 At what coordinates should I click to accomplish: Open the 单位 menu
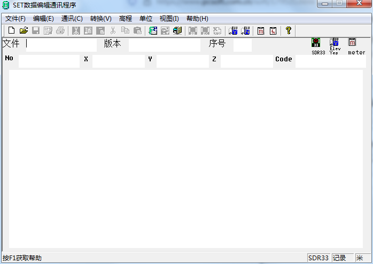[x=146, y=19]
